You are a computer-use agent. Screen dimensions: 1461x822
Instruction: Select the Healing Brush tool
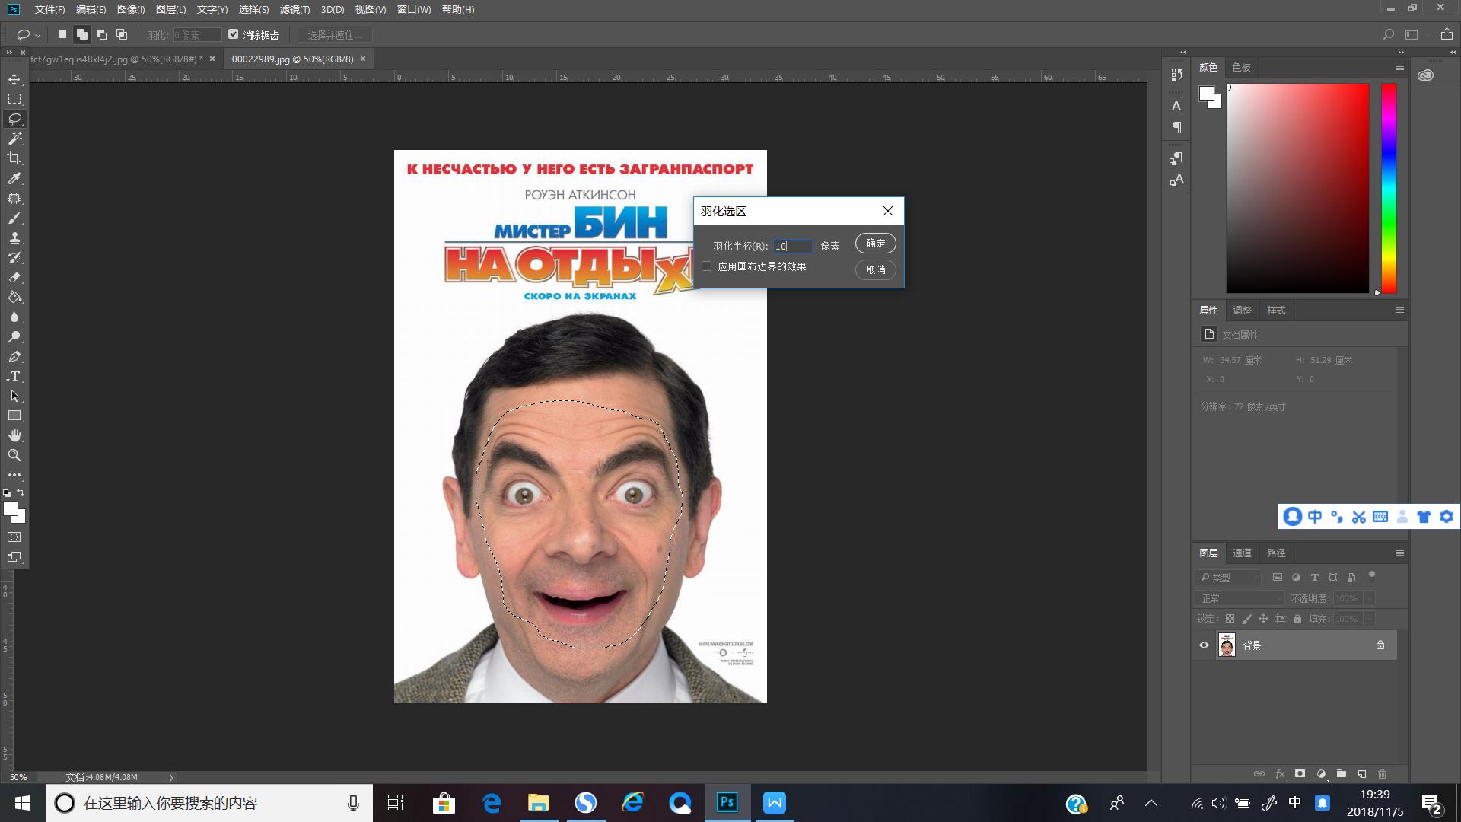[x=14, y=198]
